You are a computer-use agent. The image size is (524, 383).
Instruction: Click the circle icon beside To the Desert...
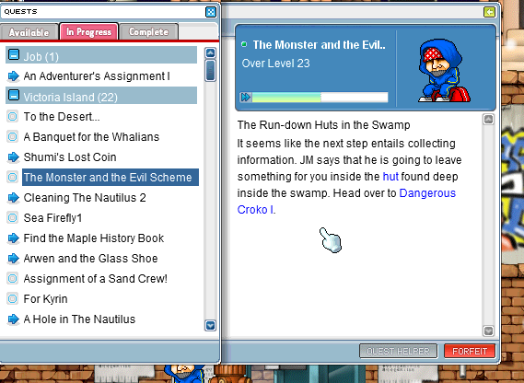pos(13,117)
